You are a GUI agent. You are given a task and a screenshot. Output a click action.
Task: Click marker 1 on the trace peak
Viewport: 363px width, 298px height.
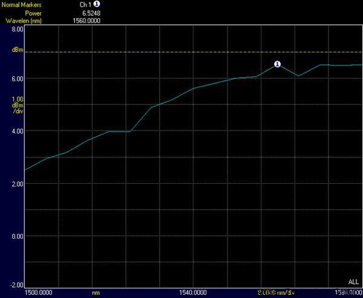point(278,63)
